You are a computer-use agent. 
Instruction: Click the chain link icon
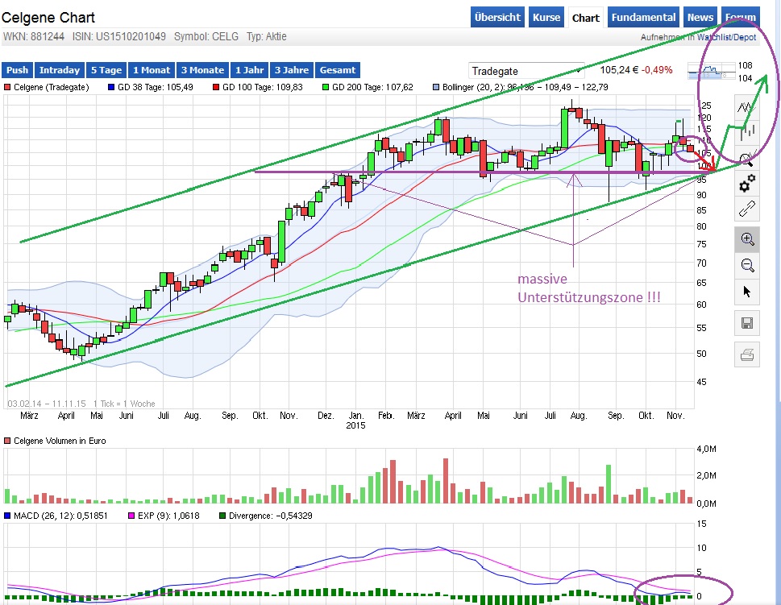(x=746, y=209)
